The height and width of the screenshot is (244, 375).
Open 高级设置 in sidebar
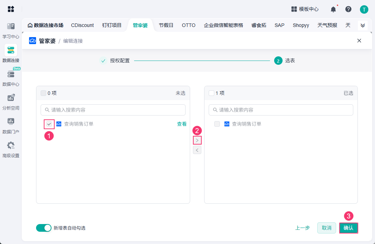[x=11, y=149]
